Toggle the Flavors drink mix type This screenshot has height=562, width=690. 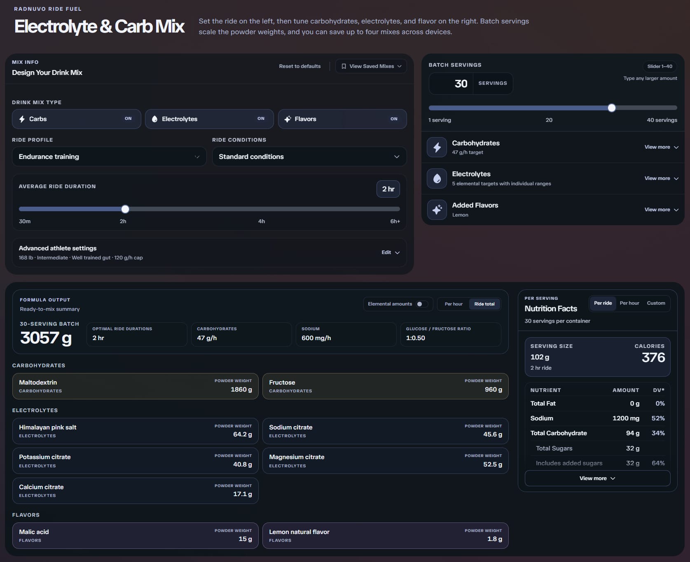coord(342,119)
